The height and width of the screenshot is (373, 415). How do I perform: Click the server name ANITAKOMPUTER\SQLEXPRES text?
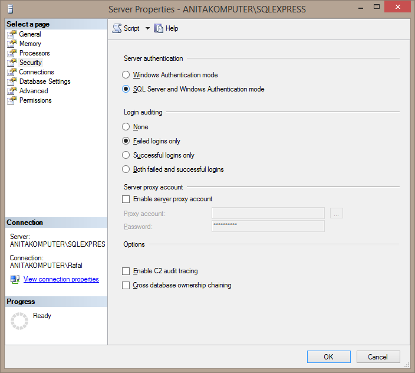58,244
